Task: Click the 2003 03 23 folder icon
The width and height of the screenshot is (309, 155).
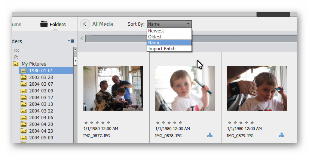Action: click(x=24, y=77)
